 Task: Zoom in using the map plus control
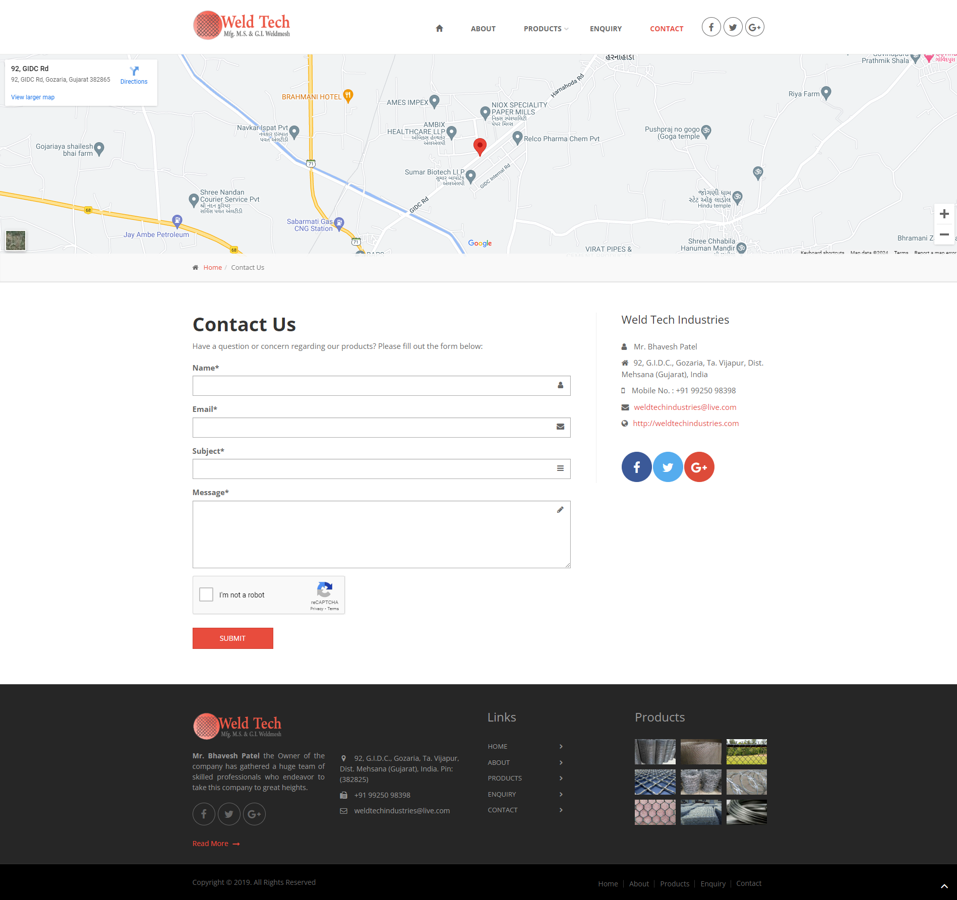(944, 213)
